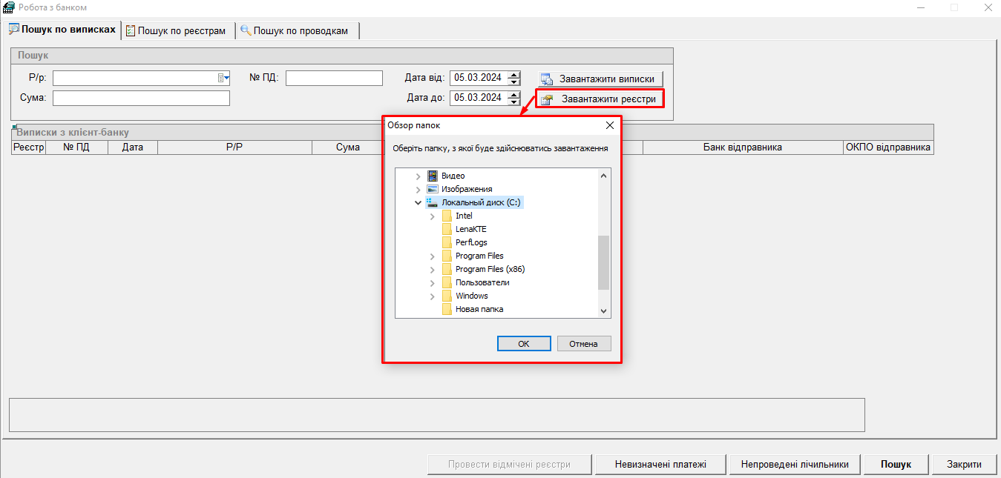Click the Завантажити виписки button
The width and height of the screenshot is (1001, 478).
coord(600,79)
